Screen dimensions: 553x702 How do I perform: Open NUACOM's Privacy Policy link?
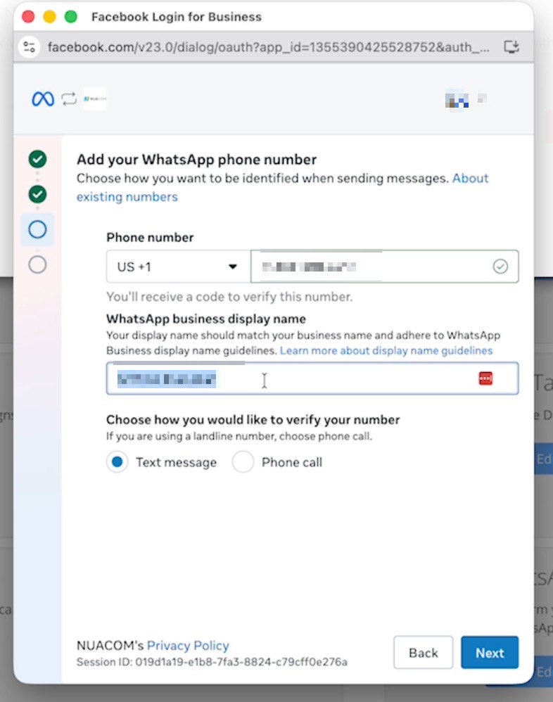tap(188, 646)
